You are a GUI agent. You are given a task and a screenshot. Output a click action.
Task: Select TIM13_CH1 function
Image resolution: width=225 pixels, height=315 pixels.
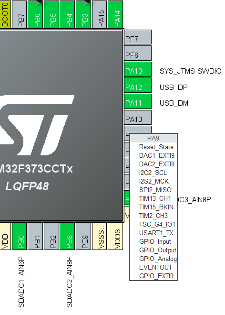[153, 199]
